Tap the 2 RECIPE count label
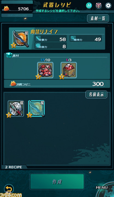 [x=14, y=167]
